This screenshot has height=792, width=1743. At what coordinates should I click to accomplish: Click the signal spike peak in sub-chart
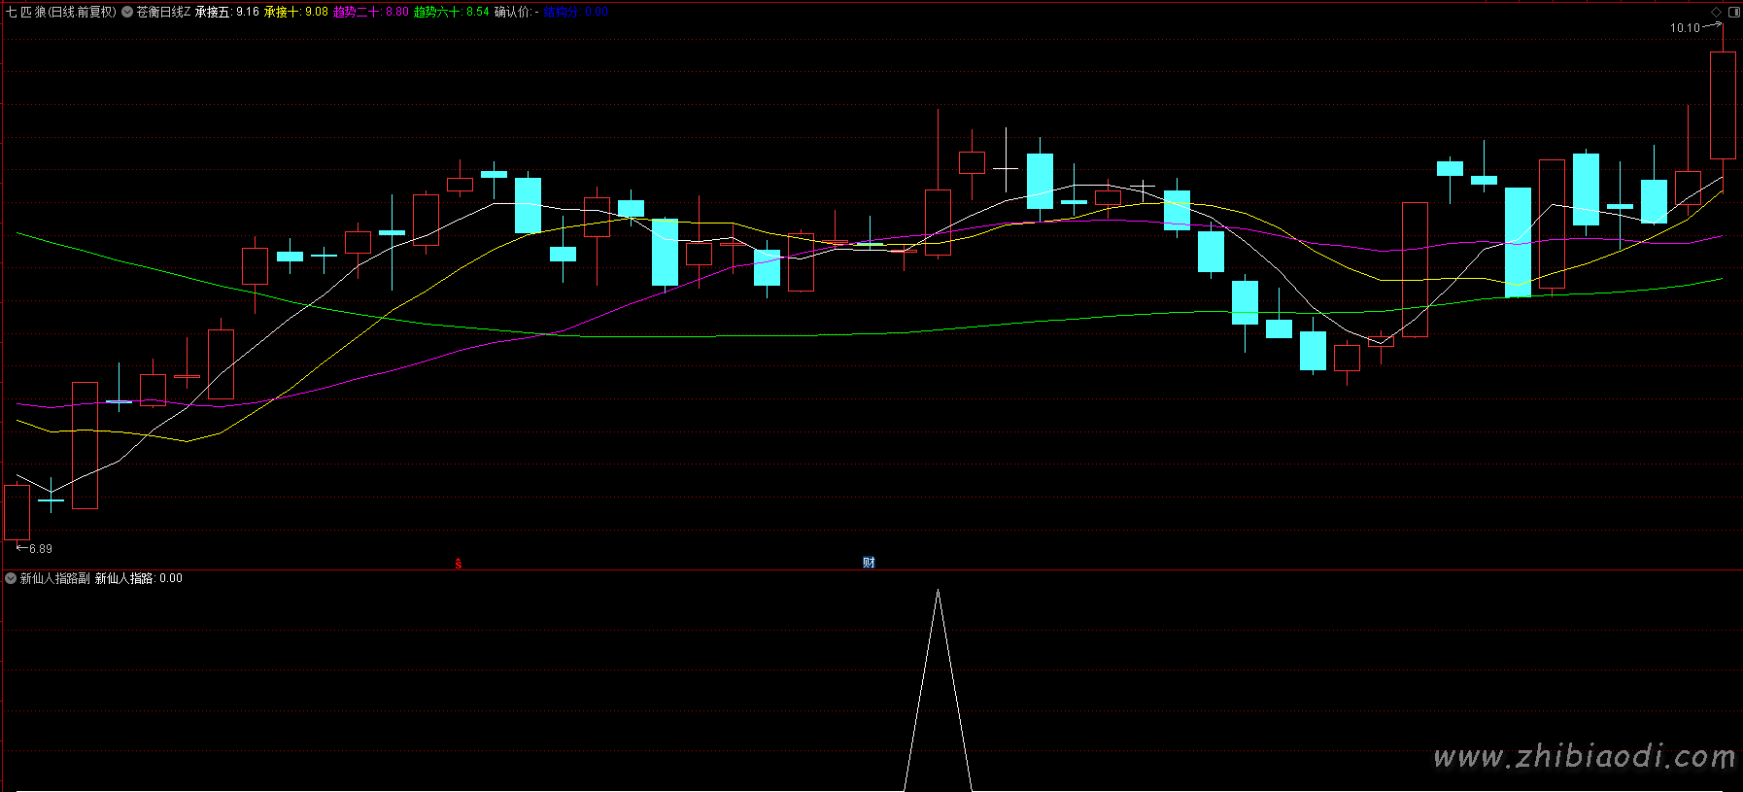point(938,590)
